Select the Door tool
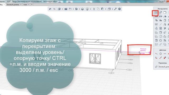169x95 pixels. coord(165,20)
